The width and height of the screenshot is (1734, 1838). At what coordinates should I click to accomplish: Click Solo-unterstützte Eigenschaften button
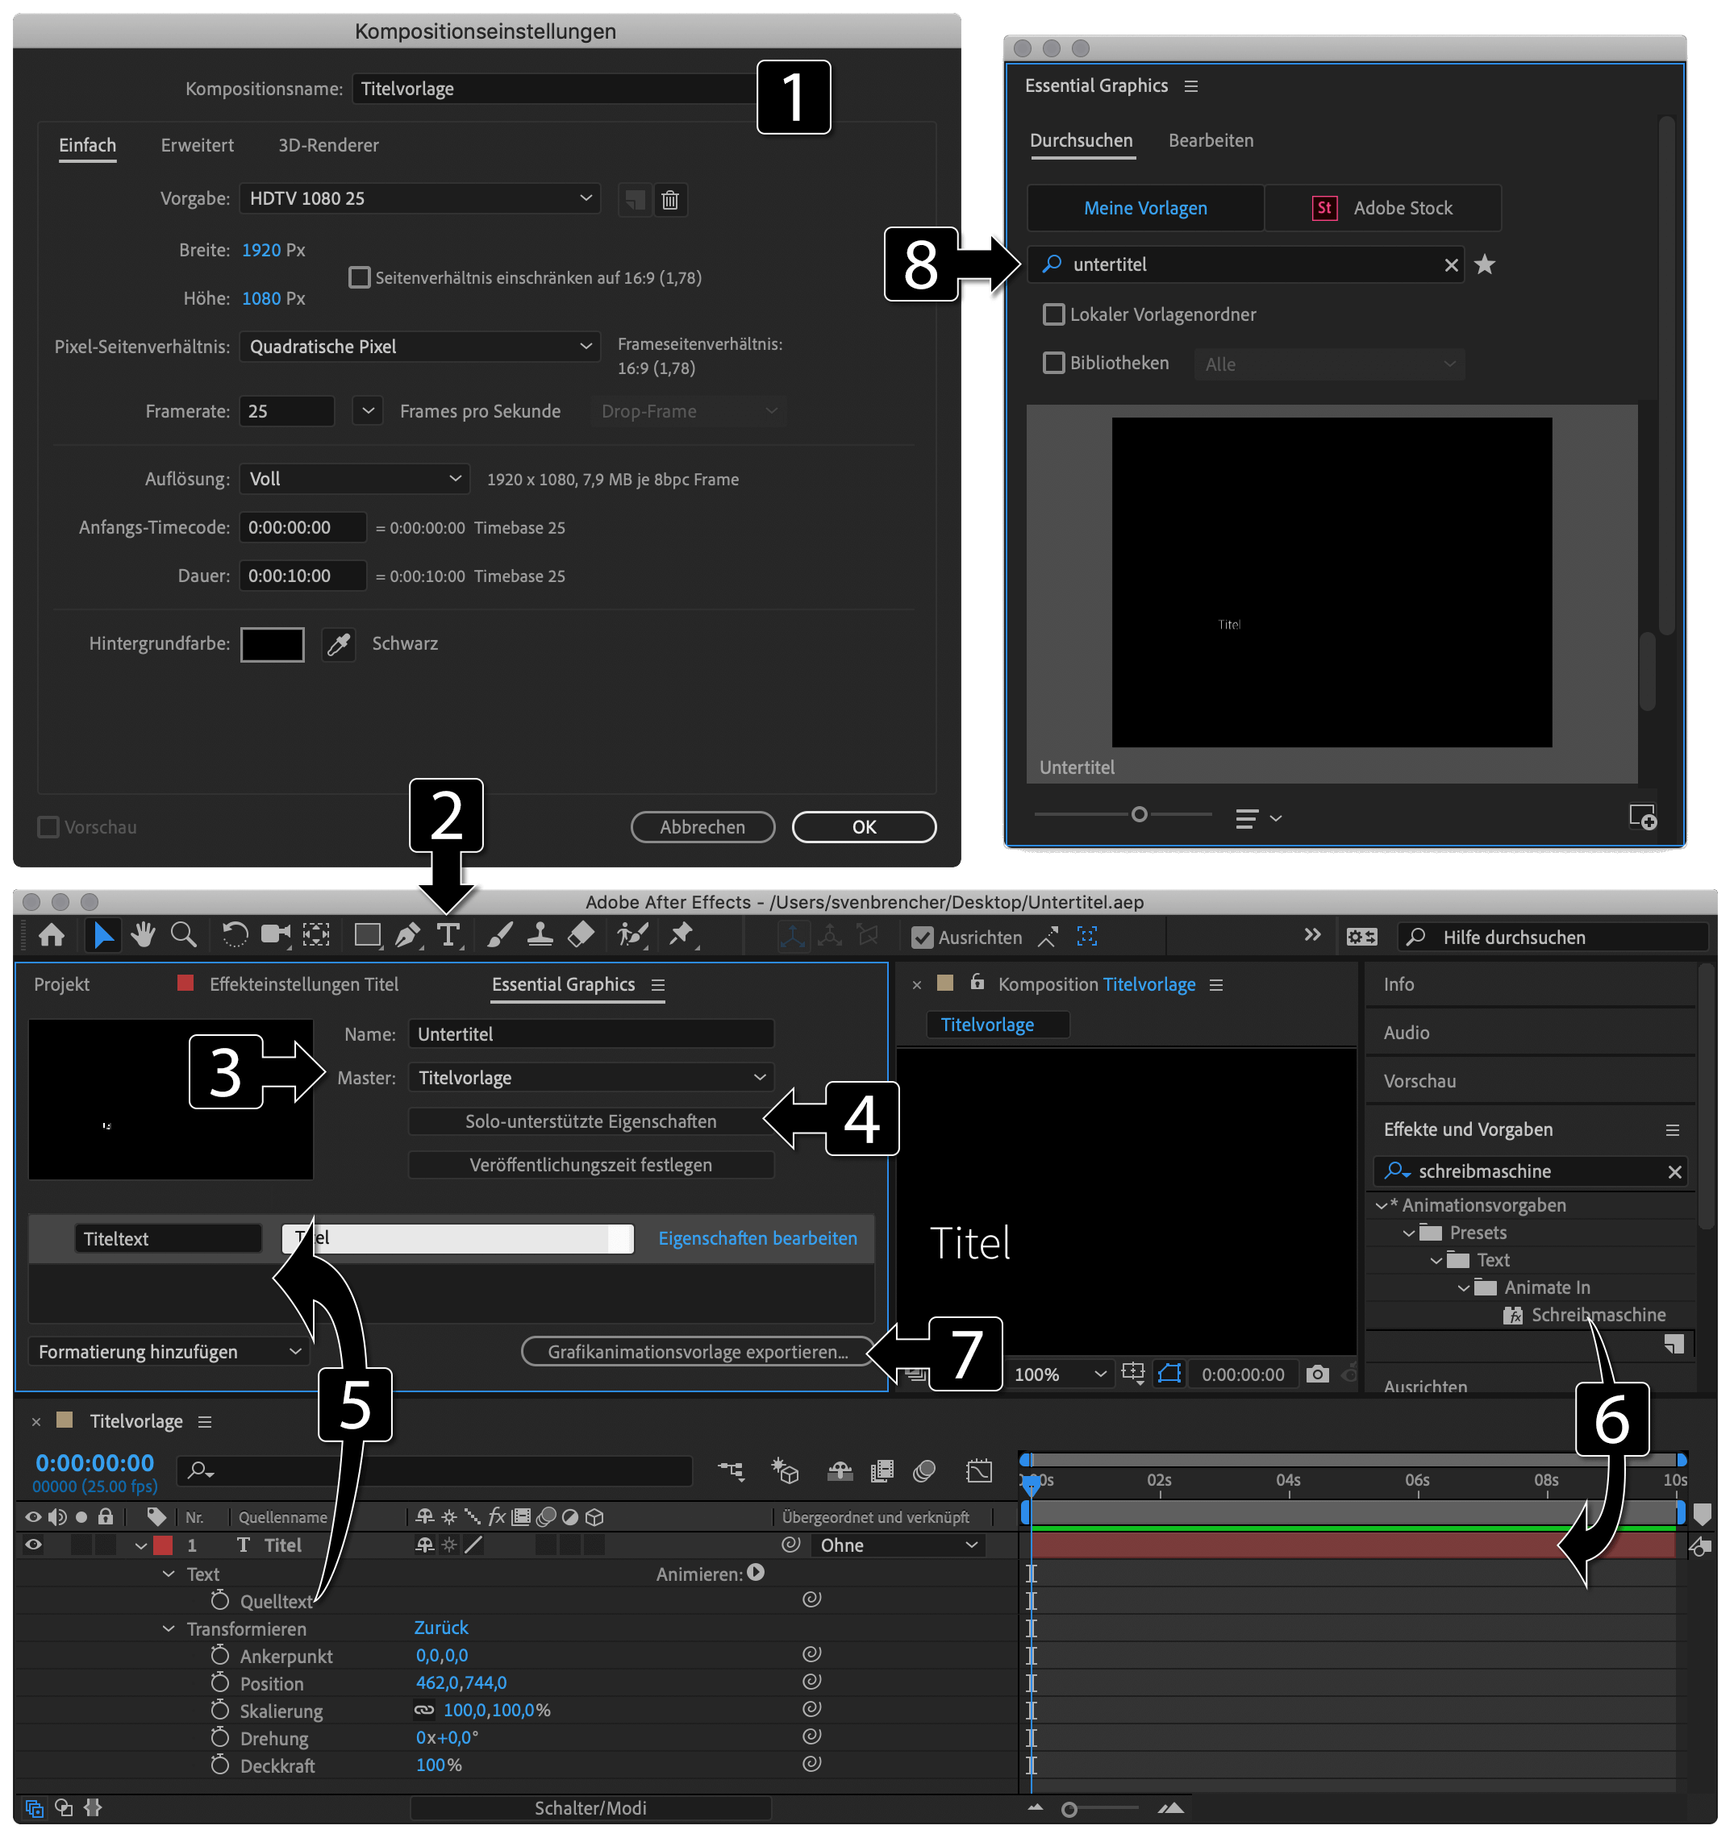591,1121
